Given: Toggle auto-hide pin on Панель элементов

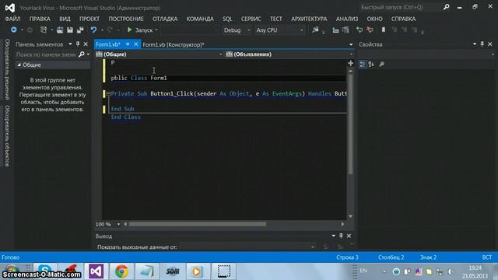Looking at the screenshot, I should pyautogui.click(x=78, y=44).
